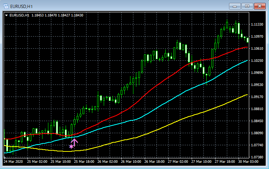Screen dimensions: 269x169
Task: Click the pink star marker on the chart
Action: [x=71, y=147]
